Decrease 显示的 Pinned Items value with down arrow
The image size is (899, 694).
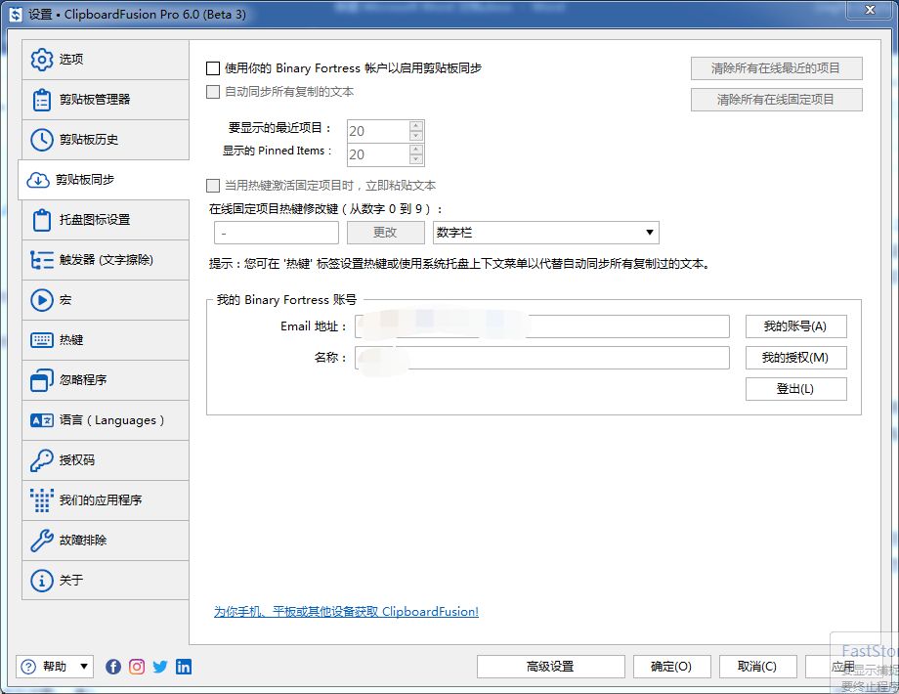(x=416, y=159)
